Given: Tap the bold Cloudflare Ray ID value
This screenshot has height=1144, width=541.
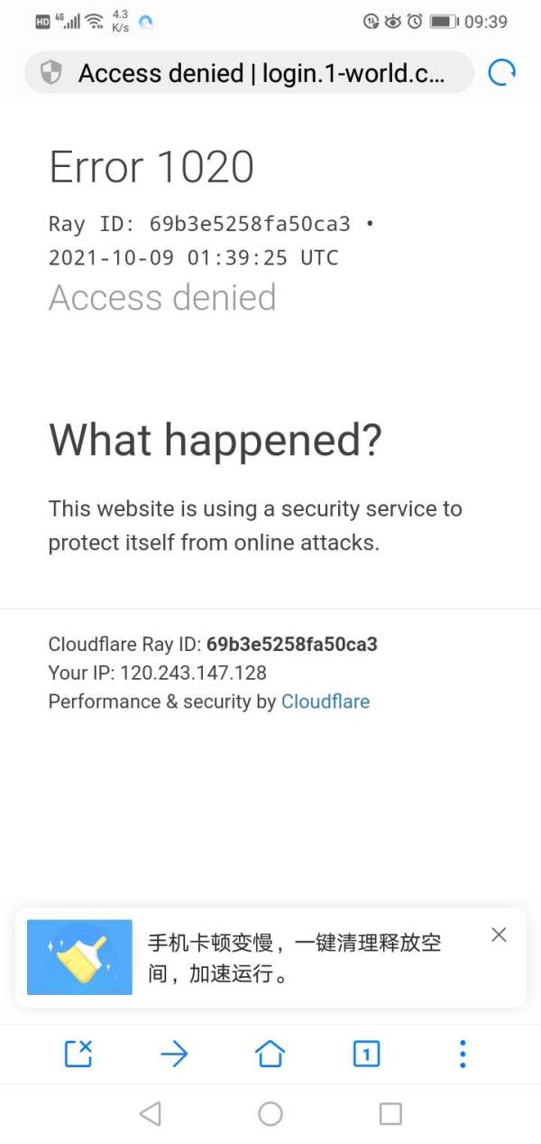Looking at the screenshot, I should click(x=291, y=645).
